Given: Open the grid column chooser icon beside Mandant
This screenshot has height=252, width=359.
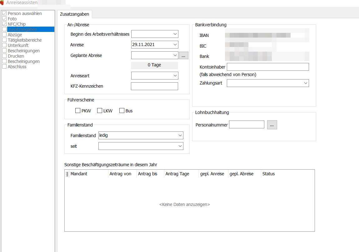Looking at the screenshot, I should [67, 174].
